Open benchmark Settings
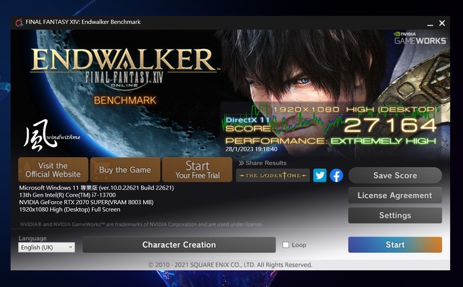The image size is (463, 287). pos(395,216)
